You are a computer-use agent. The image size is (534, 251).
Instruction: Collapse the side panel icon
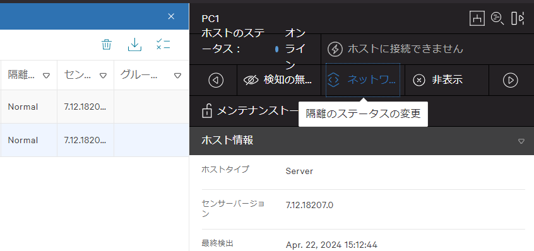[x=518, y=18]
